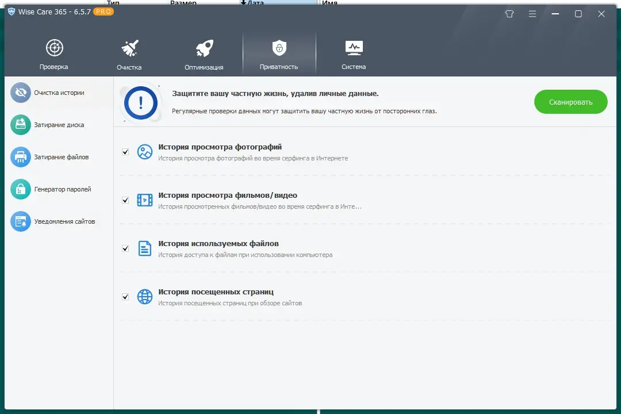Click the crossed-eye Очистка истории icon

pos(21,93)
